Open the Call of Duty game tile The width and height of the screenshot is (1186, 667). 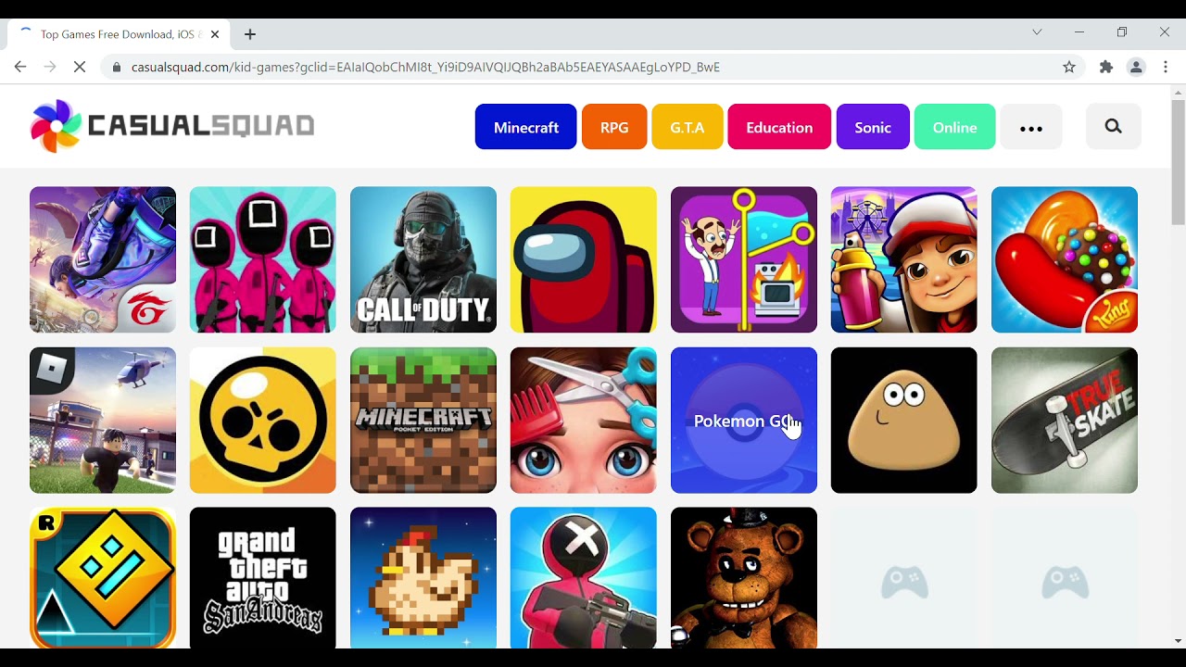tap(423, 259)
